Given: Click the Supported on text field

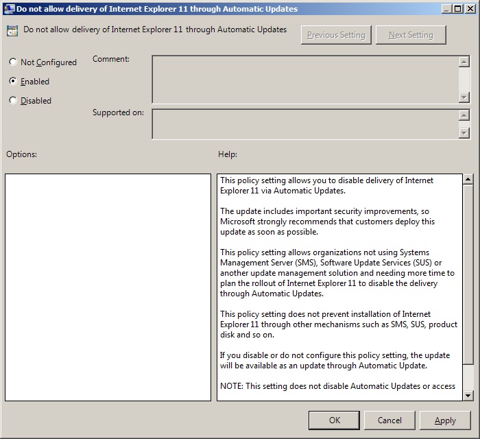Looking at the screenshot, I should [305, 124].
